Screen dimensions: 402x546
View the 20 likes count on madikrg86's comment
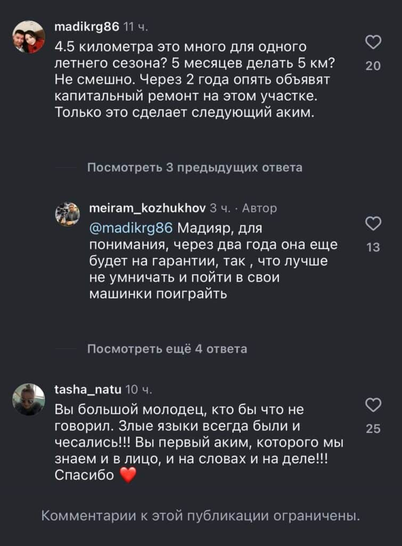click(x=374, y=66)
